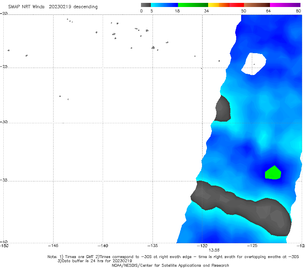Click the title text 'SMAP NRT Winds 20230219 descending'
The image size is (305, 268).
point(53,7)
